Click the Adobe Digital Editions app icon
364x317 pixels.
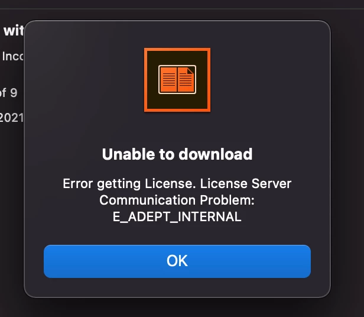(x=177, y=80)
